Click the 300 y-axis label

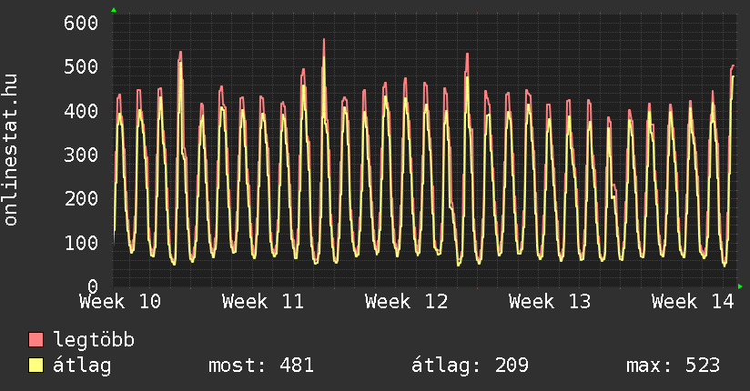[80, 155]
